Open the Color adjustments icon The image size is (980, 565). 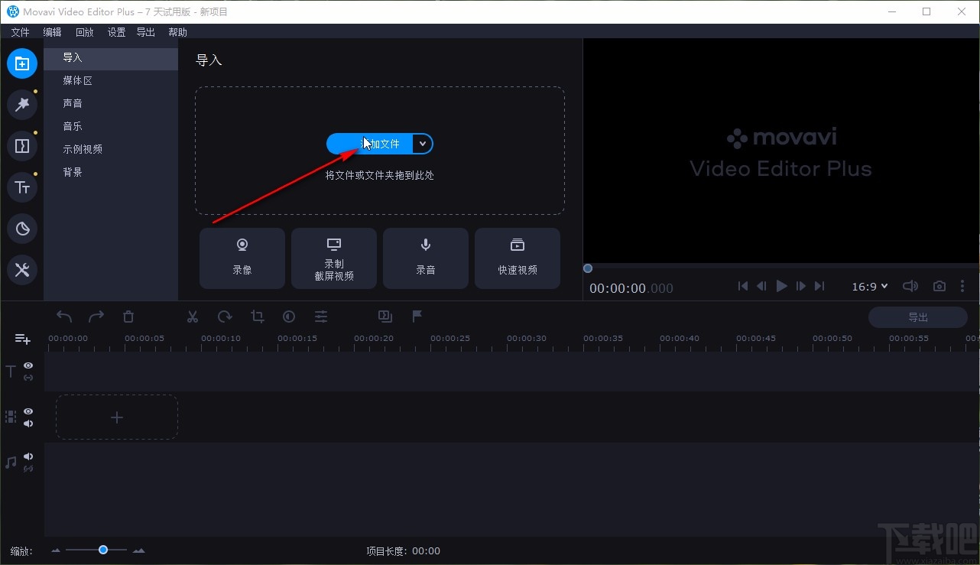pyautogui.click(x=289, y=317)
